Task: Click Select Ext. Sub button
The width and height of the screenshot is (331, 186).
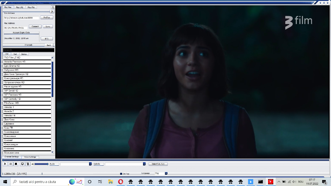Action: [x=158, y=164]
